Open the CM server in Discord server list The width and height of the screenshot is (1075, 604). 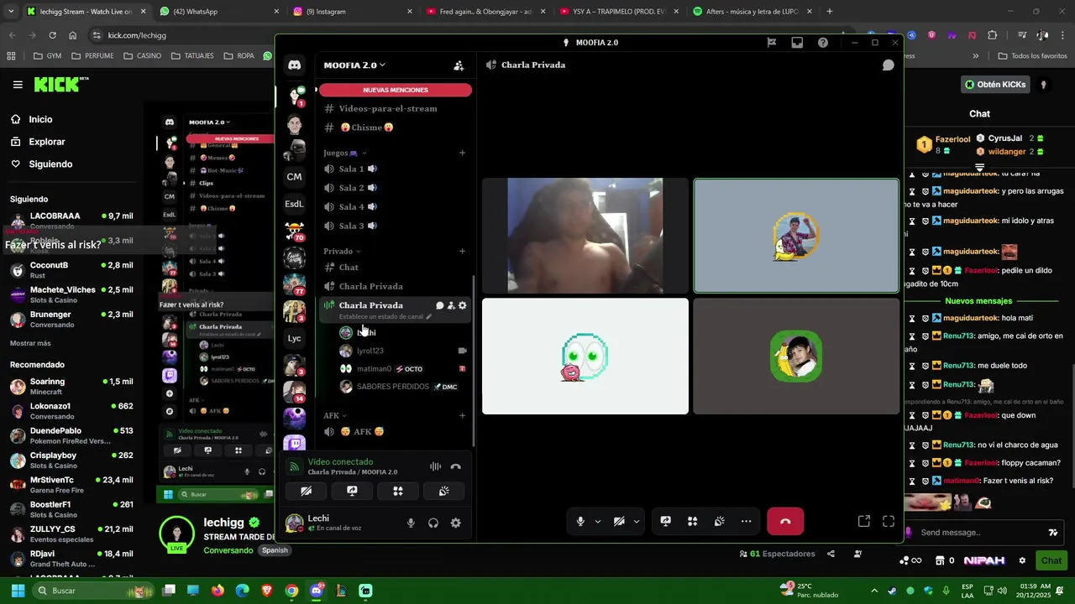click(294, 176)
